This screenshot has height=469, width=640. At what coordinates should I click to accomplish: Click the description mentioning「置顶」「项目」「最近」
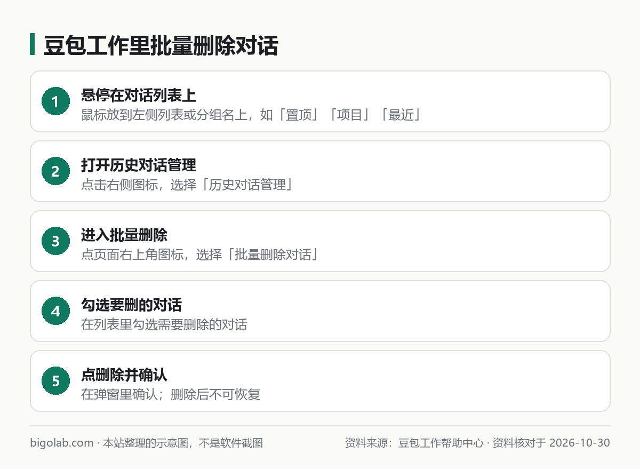tap(251, 115)
